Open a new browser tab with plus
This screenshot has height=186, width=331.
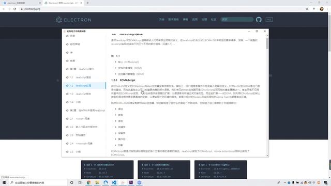87,3
